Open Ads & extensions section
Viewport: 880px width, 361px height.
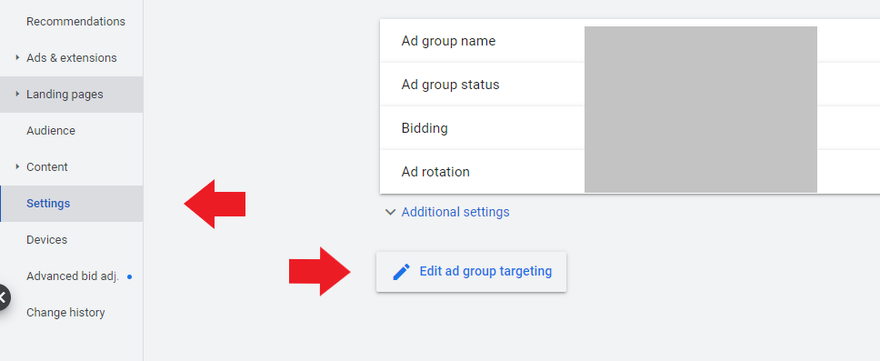tap(71, 58)
